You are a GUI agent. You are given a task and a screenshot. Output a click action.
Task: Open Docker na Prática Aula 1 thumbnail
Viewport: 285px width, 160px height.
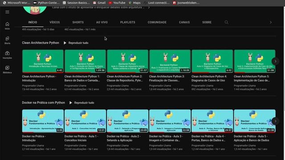85,121
